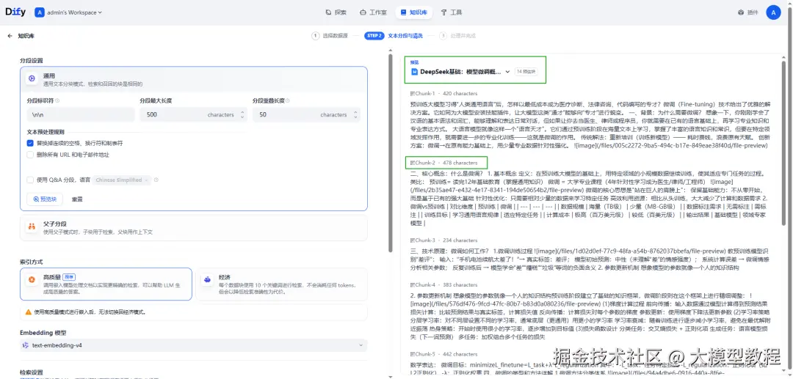The image size is (793, 379).
Task: Open the admin's Workspace switcher
Action: (68, 12)
